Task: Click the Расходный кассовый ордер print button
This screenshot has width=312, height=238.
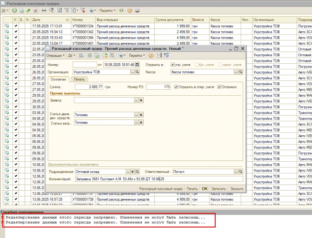Action: pyautogui.click(x=161, y=189)
